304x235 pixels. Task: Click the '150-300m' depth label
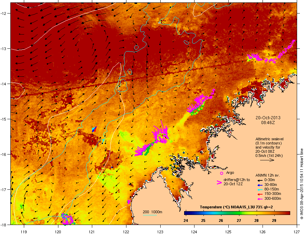[x=273, y=194]
